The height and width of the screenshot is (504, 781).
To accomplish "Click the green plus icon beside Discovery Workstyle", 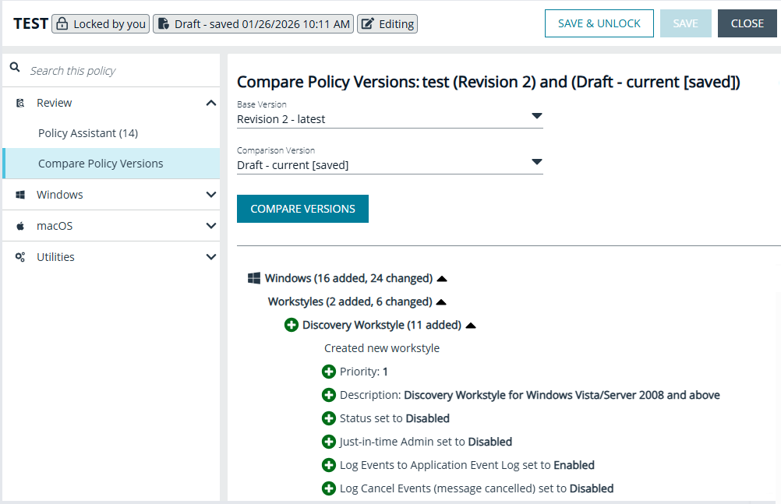I will click(291, 325).
